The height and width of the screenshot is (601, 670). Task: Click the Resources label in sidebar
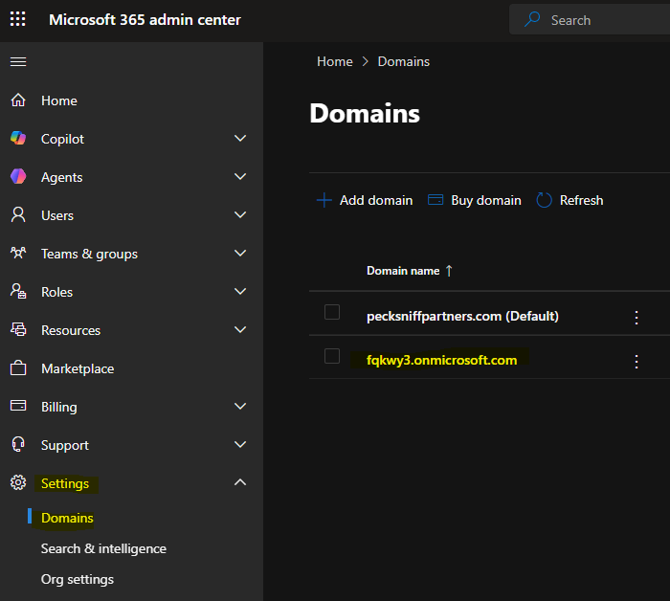[x=71, y=330]
